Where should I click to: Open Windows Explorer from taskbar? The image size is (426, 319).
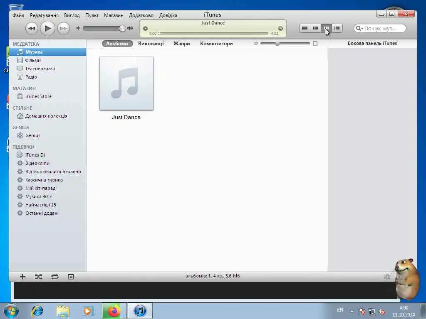[x=63, y=311]
